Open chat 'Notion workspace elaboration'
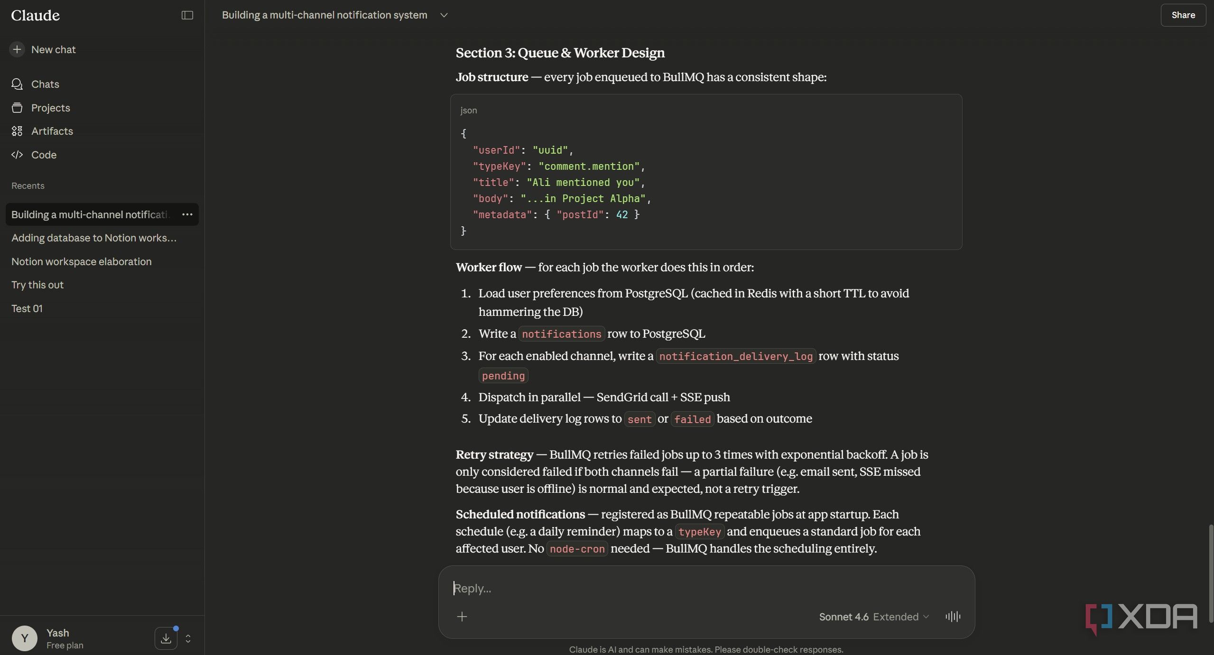Viewport: 1214px width, 655px height. coord(82,261)
